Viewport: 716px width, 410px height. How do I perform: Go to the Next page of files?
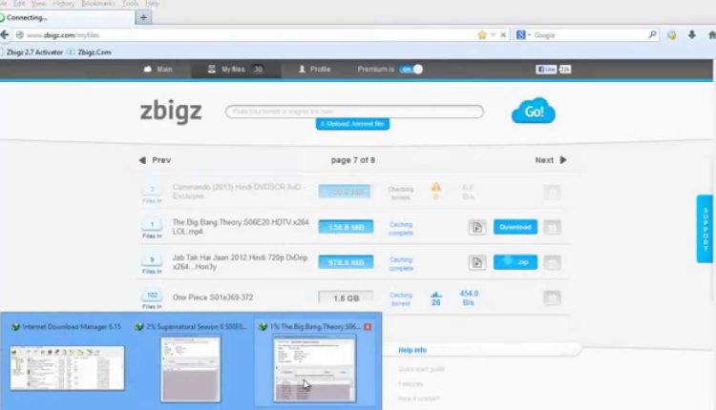[550, 160]
